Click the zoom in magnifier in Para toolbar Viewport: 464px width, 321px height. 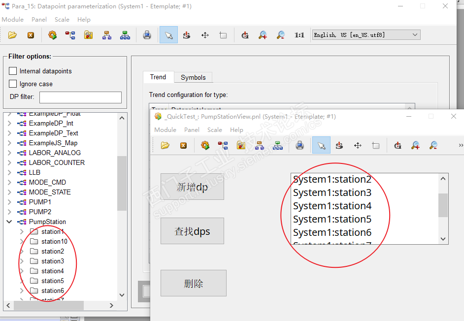tap(263, 35)
